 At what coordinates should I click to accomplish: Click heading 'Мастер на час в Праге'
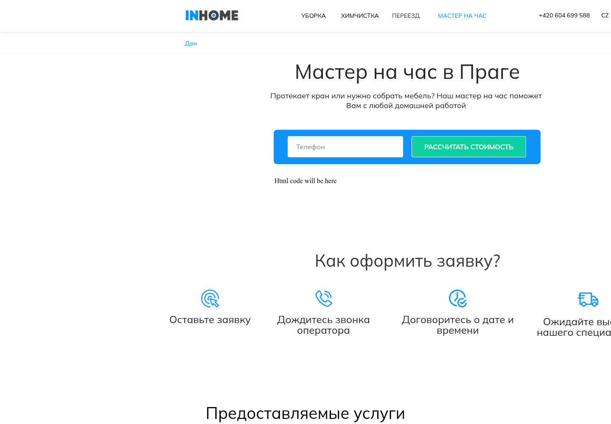tap(407, 72)
